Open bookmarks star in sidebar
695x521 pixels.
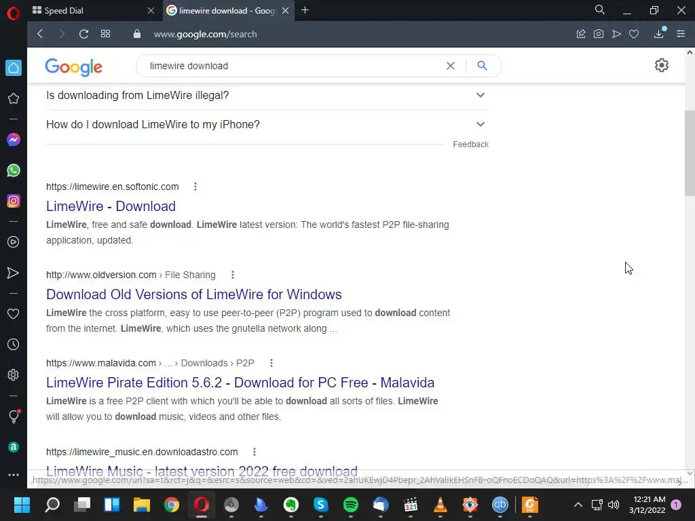click(x=14, y=98)
